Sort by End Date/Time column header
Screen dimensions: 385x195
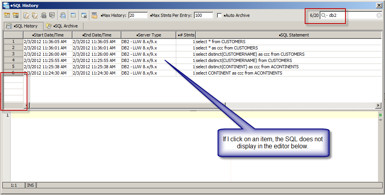(97, 35)
